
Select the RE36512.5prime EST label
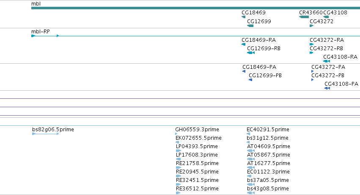click(197, 189)
